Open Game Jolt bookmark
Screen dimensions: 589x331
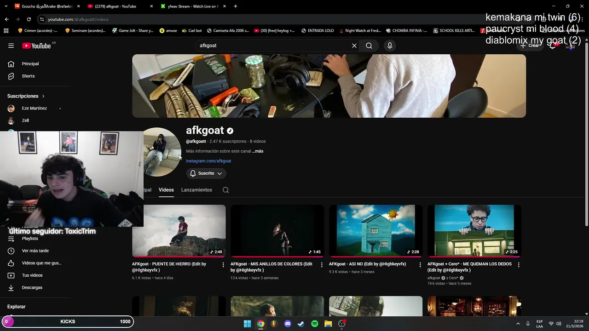(133, 31)
